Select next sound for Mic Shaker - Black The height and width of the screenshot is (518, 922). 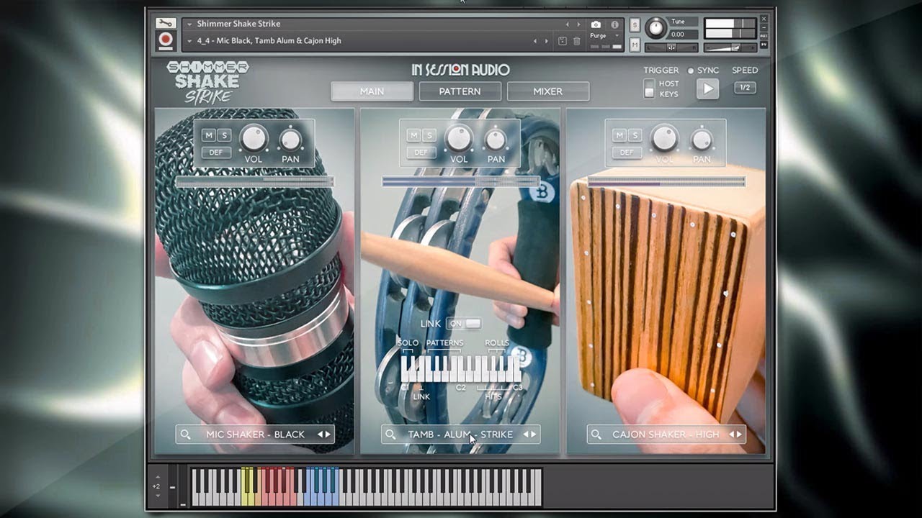click(x=328, y=435)
